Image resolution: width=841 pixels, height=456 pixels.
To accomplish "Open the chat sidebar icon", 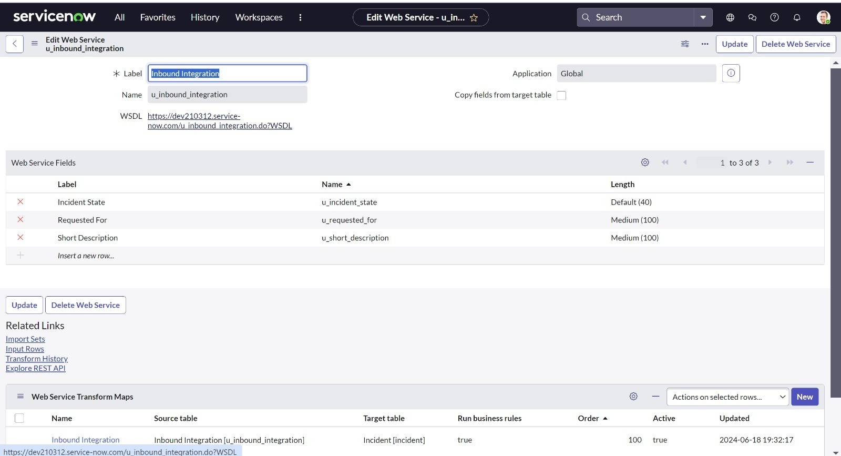I will (x=752, y=17).
